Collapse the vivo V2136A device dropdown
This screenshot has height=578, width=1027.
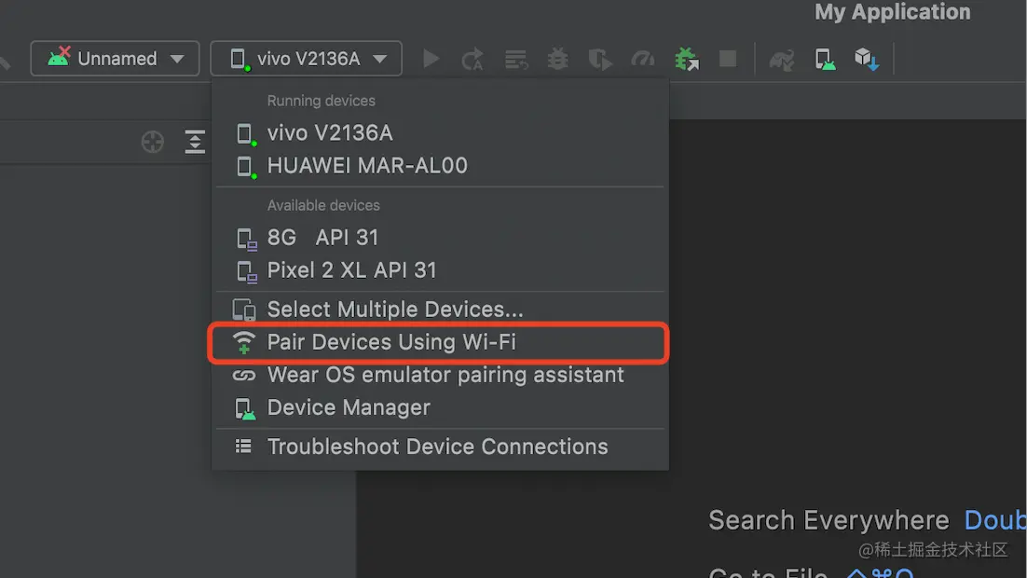[306, 59]
